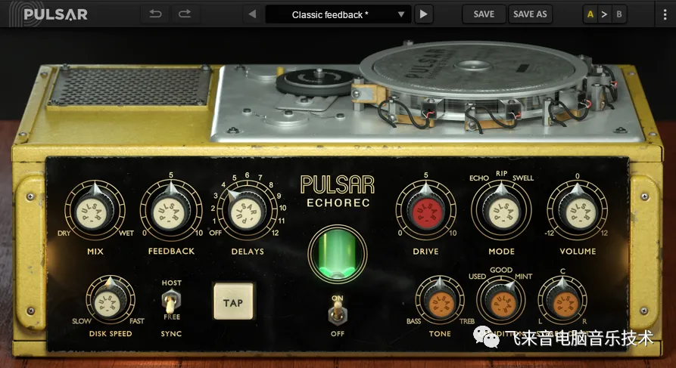
Task: Toggle the SYNC Host/Free switch
Action: (171, 301)
